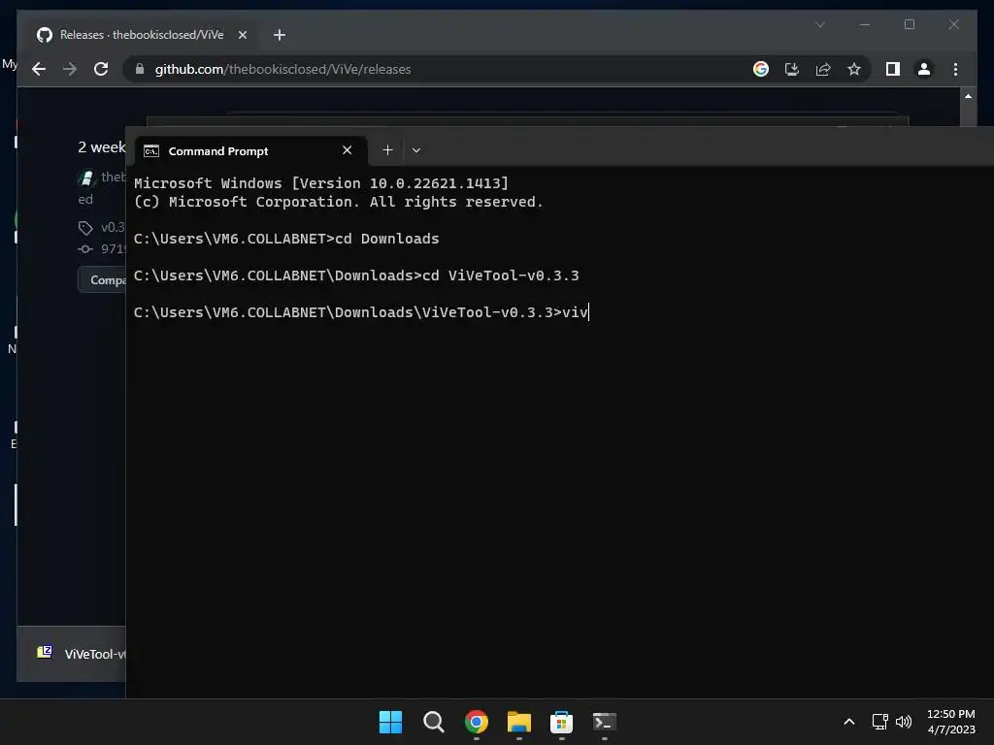Switch to Terminal from the taskbar
The height and width of the screenshot is (745, 994).
click(x=604, y=722)
